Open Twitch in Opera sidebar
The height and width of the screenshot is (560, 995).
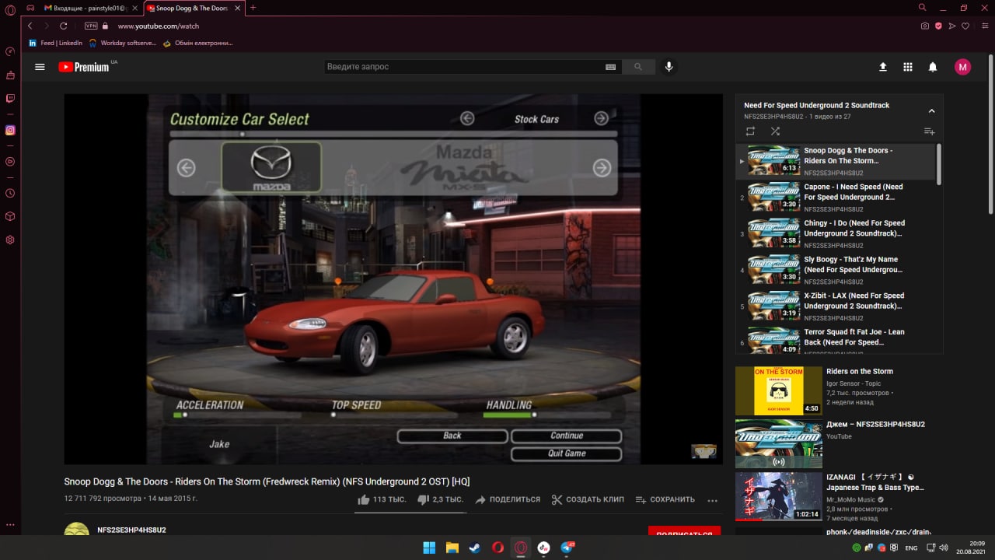point(10,98)
